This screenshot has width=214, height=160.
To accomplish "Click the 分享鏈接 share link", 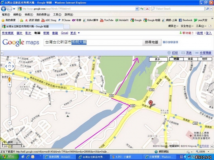I will 206,53.
